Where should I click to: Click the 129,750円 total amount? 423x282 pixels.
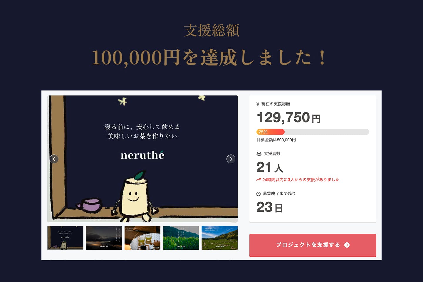pos(288,117)
